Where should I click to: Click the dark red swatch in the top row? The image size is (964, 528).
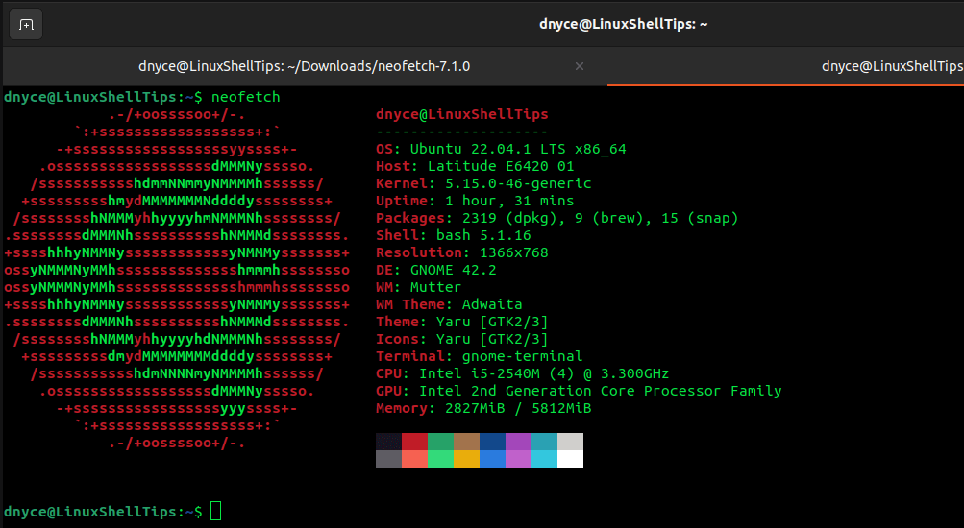[414, 442]
